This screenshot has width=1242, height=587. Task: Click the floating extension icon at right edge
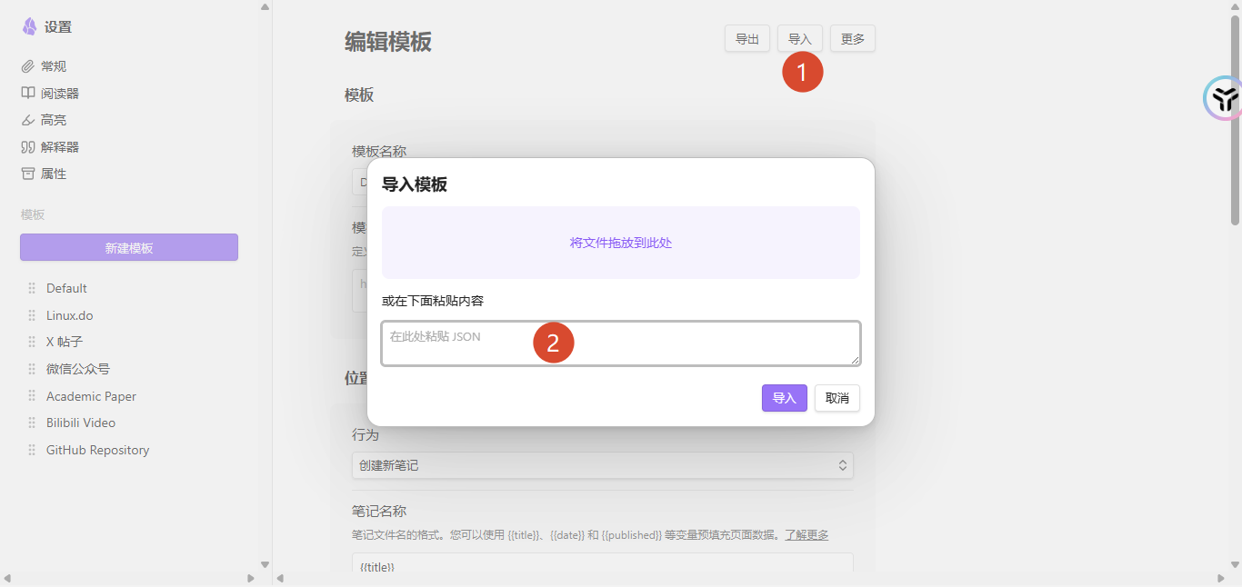[x=1224, y=98]
